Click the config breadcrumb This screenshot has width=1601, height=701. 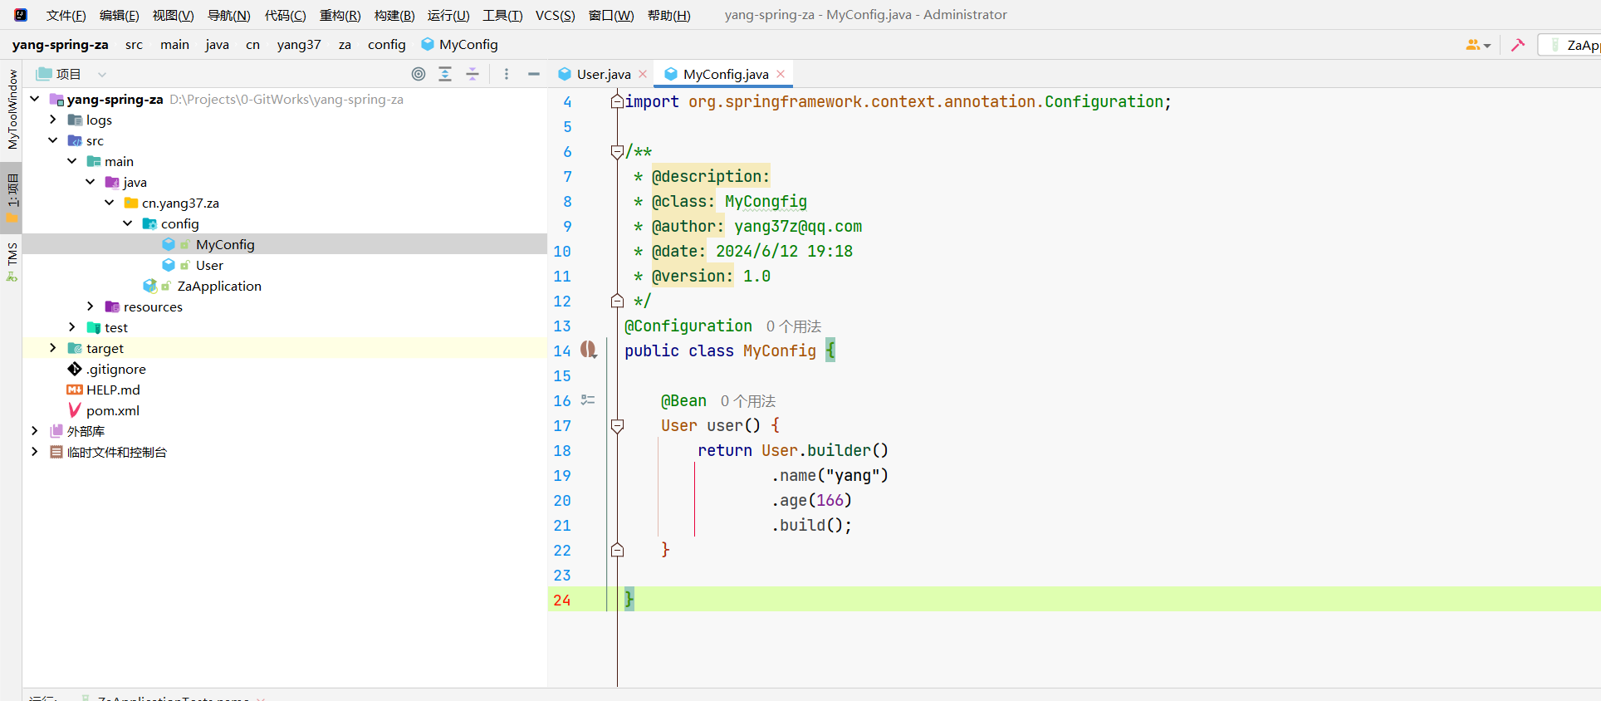click(387, 45)
